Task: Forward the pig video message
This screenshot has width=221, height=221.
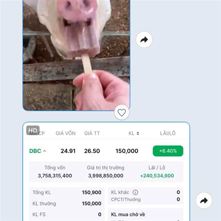Action: point(144,40)
